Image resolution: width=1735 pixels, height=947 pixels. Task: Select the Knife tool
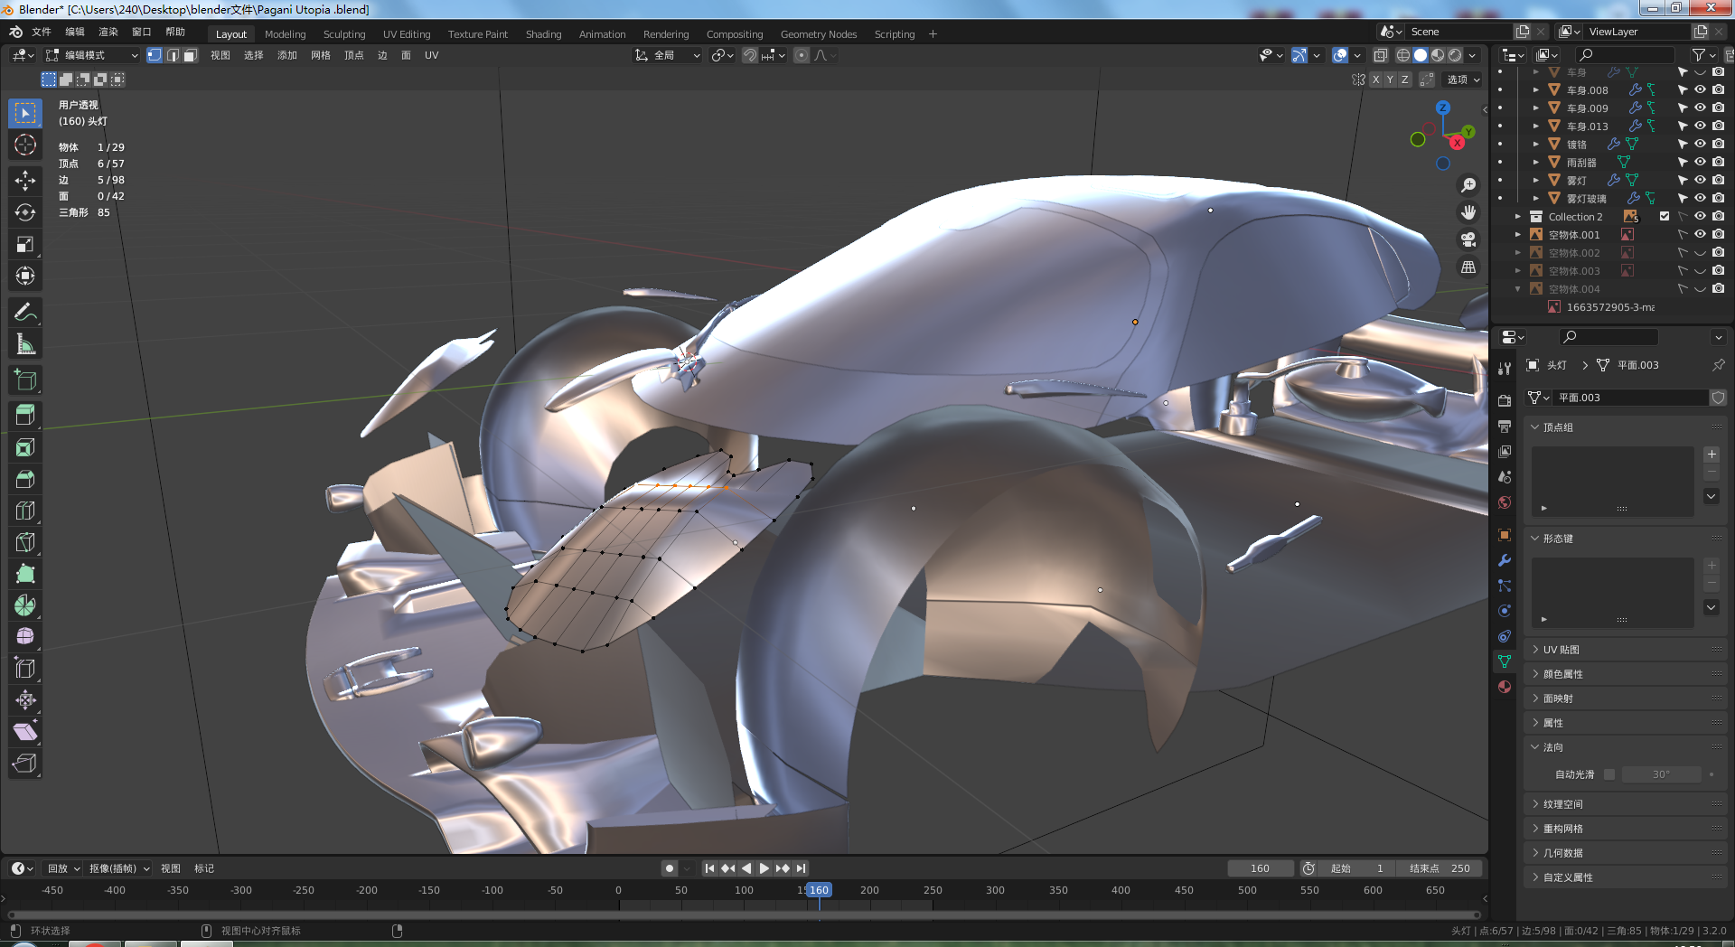(x=25, y=542)
